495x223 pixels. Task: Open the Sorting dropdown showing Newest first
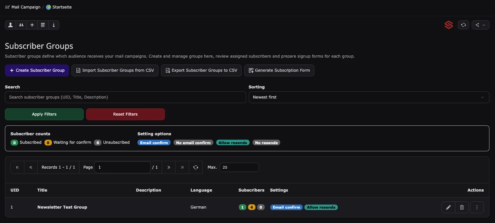point(369,97)
